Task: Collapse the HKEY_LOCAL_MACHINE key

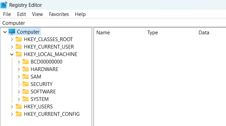Action: coord(12,54)
